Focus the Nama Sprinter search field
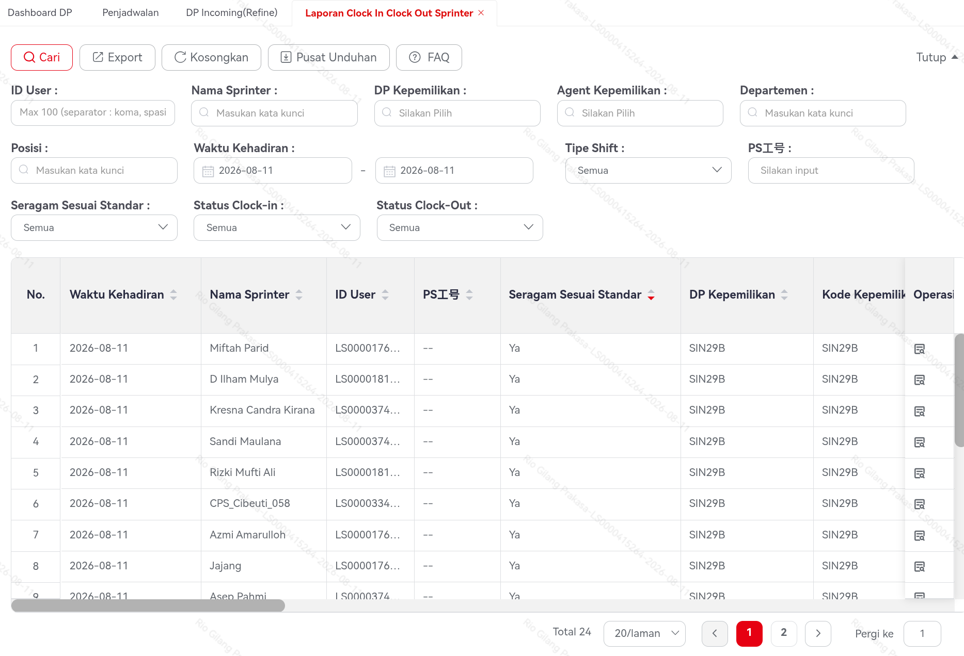This screenshot has width=964, height=656. click(x=274, y=113)
